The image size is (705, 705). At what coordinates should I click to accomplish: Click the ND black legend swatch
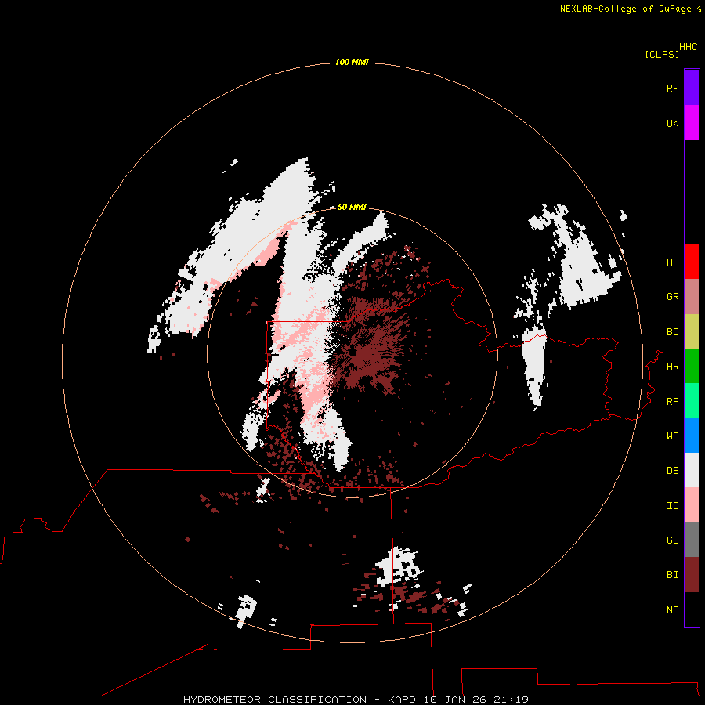[692, 609]
